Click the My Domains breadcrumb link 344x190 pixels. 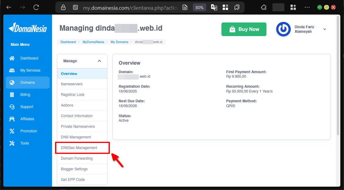[x=119, y=42]
